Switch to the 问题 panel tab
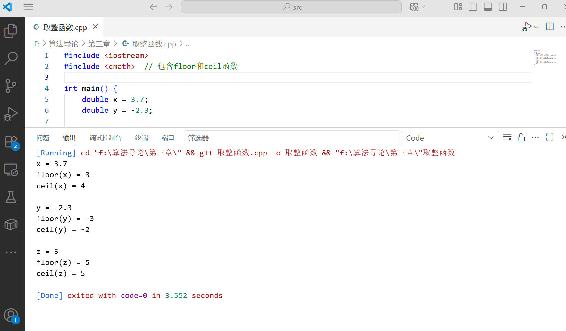The width and height of the screenshot is (566, 331). pos(43,138)
